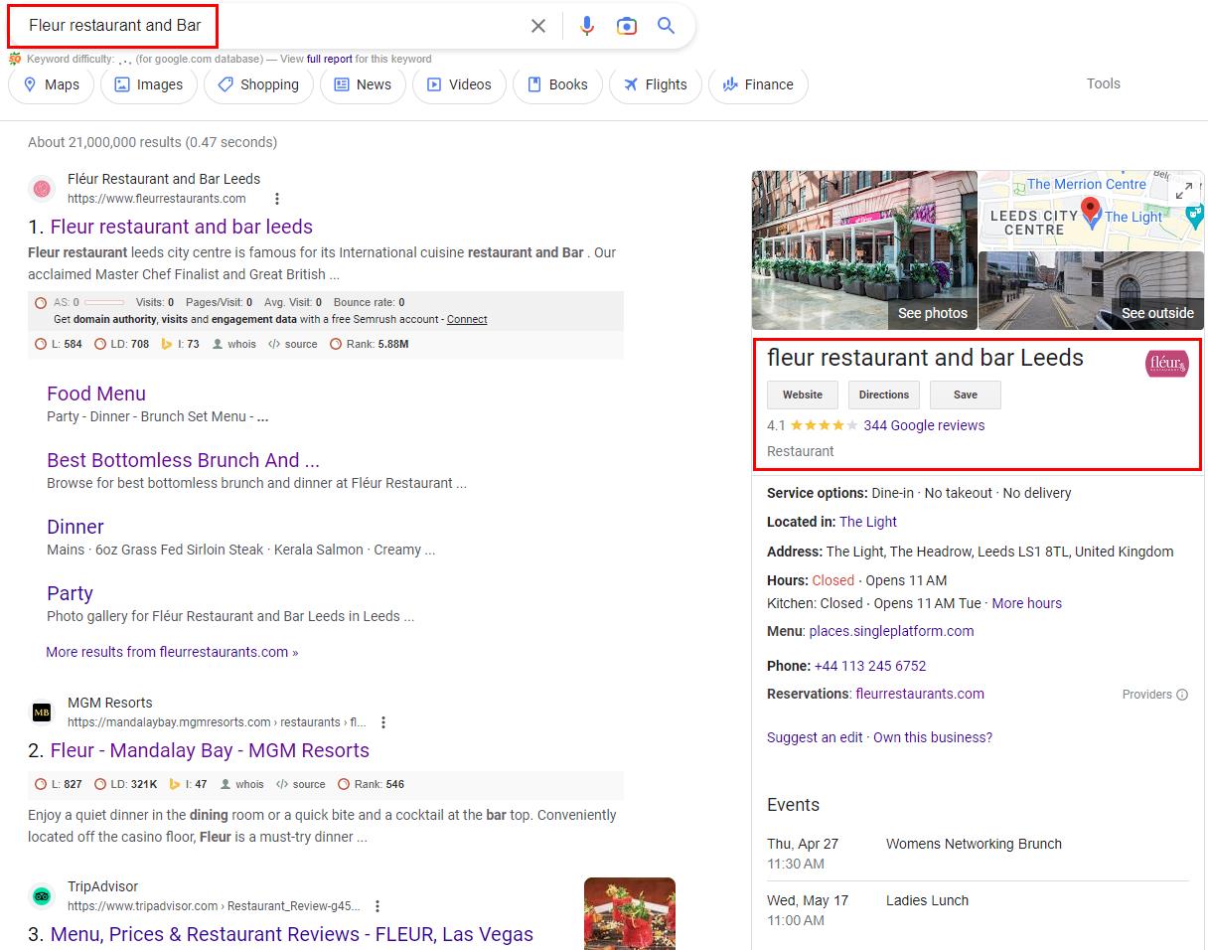This screenshot has height=950, width=1208.
Task: Click the red map pin on map
Action: [x=1091, y=212]
